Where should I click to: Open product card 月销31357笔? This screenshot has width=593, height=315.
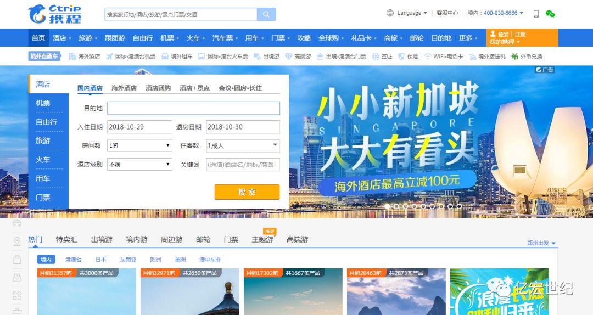pyautogui.click(x=86, y=291)
